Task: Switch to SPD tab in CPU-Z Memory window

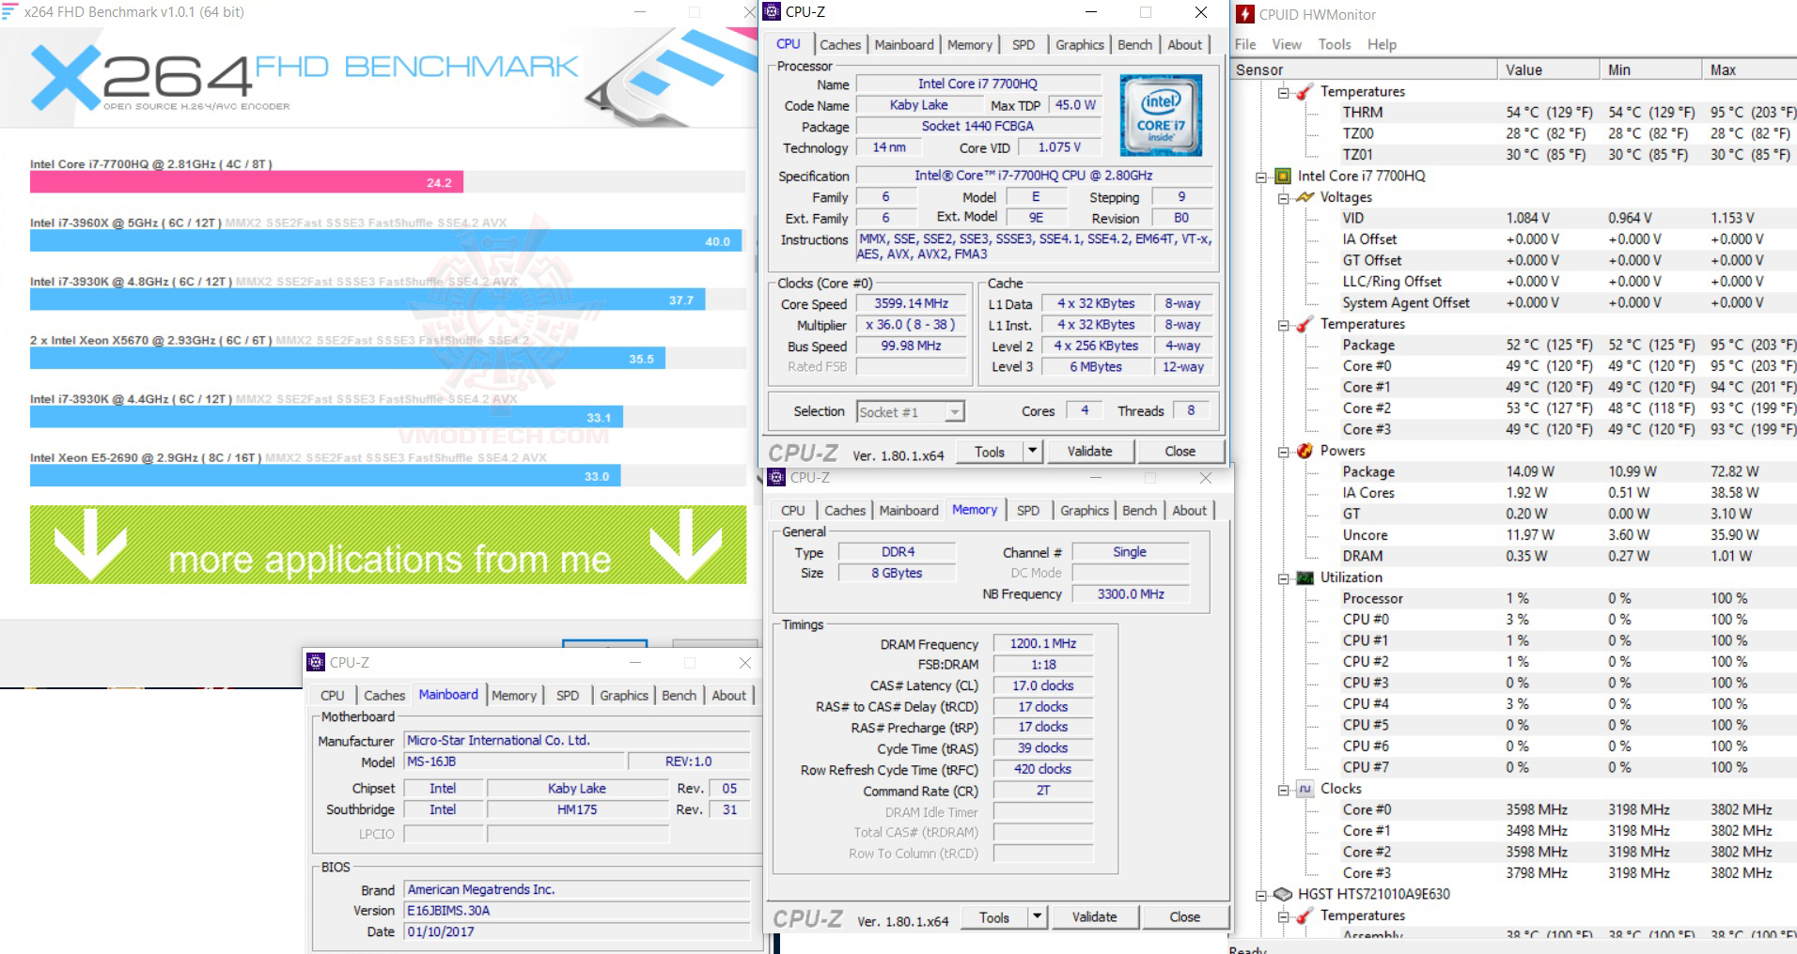Action: click(1028, 511)
